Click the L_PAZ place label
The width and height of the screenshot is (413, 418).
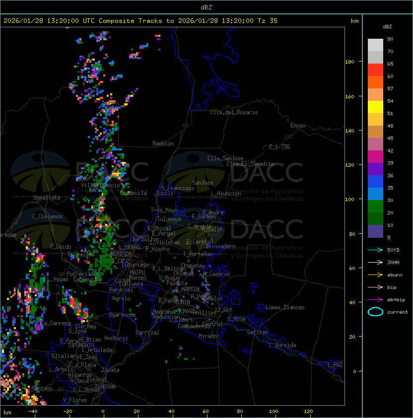(x=335, y=365)
